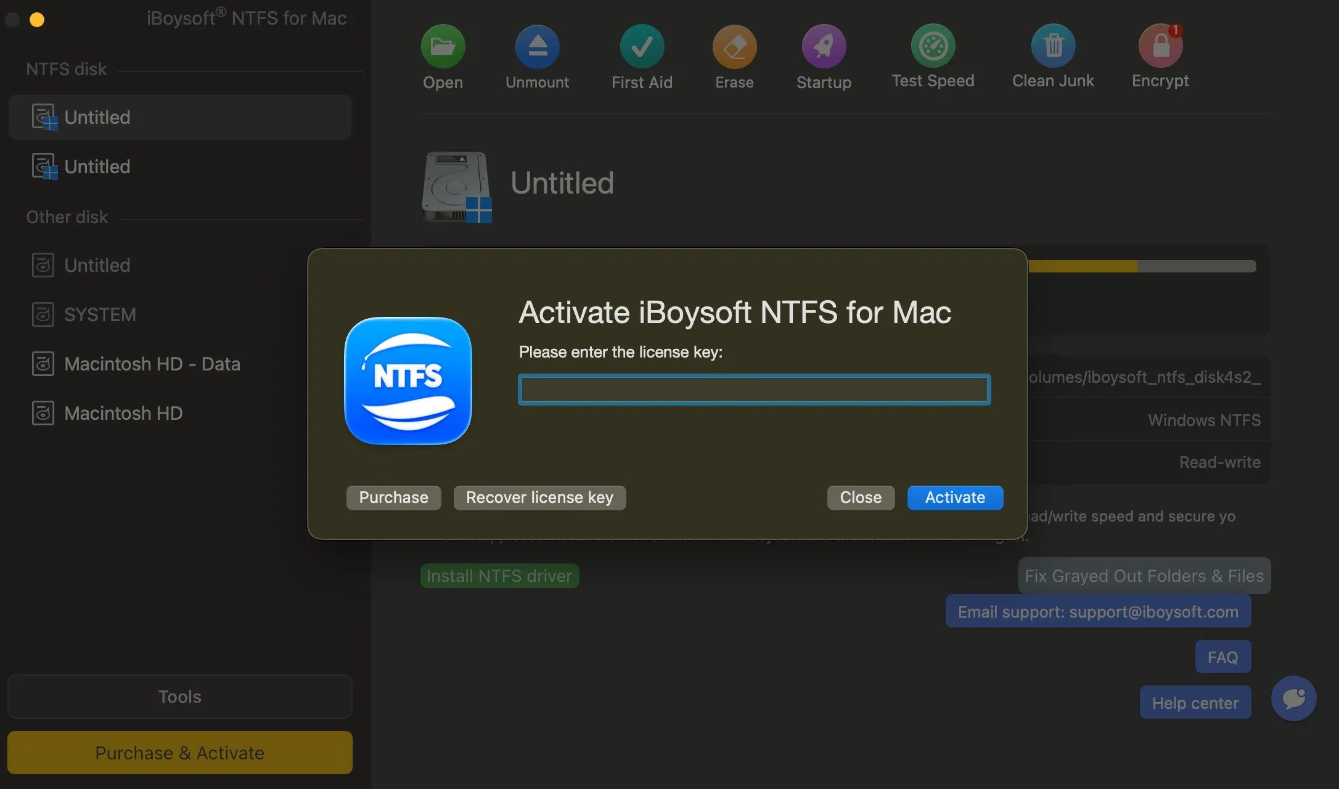
Task: Click the Clean Junk label
Action: pyautogui.click(x=1053, y=81)
